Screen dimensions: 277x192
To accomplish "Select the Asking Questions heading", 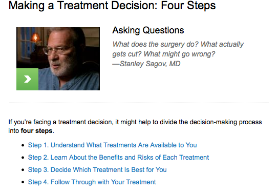I will (148, 30).
